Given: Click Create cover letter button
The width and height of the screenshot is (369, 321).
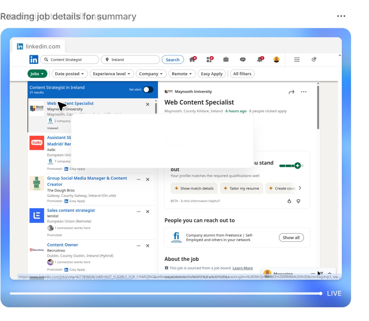Looking at the screenshot, I should tap(281, 188).
